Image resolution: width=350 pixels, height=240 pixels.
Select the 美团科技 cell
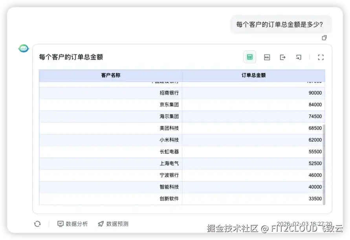pos(110,128)
